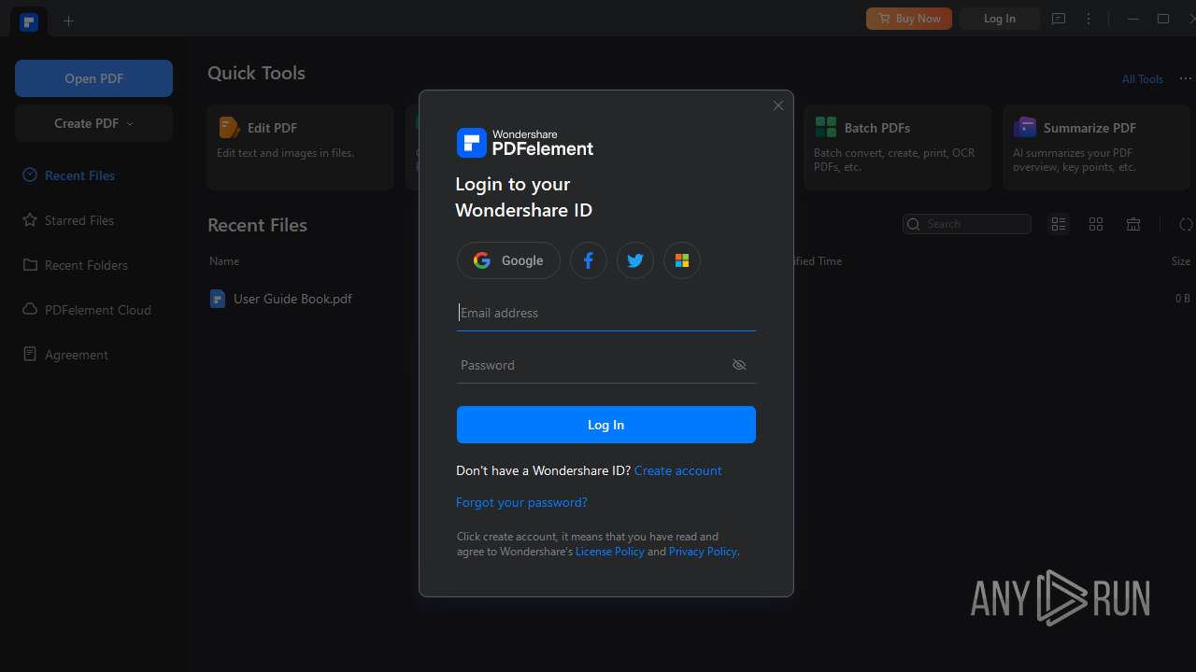The height and width of the screenshot is (672, 1196).
Task: Select Recent Files in sidebar
Action: point(69,175)
